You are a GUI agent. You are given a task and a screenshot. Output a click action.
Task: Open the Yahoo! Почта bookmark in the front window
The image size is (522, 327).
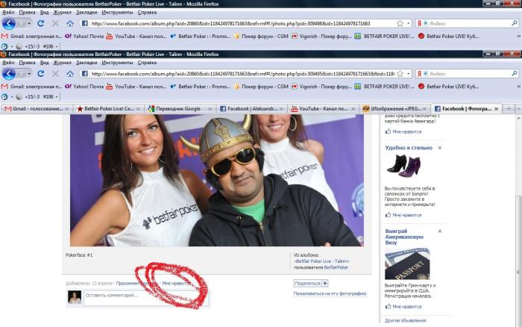coord(84,87)
